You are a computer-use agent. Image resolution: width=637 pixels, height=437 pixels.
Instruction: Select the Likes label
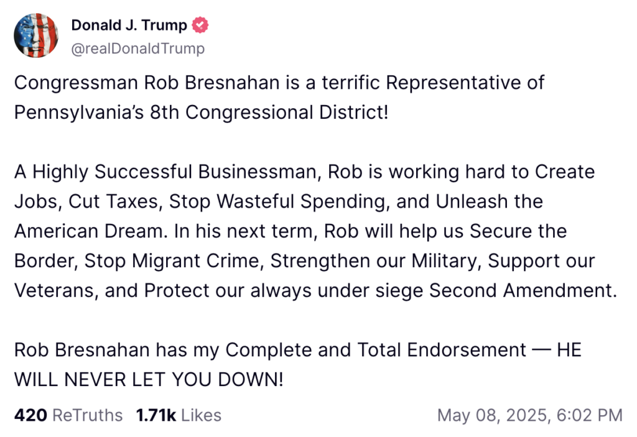[200, 415]
